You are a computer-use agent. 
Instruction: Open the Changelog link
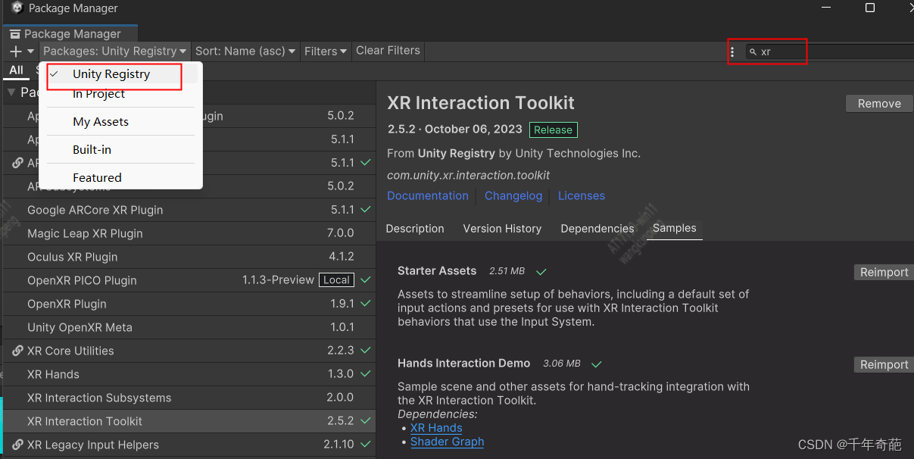click(x=513, y=195)
